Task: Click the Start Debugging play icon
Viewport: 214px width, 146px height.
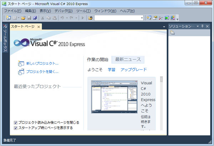Action: (x=83, y=18)
